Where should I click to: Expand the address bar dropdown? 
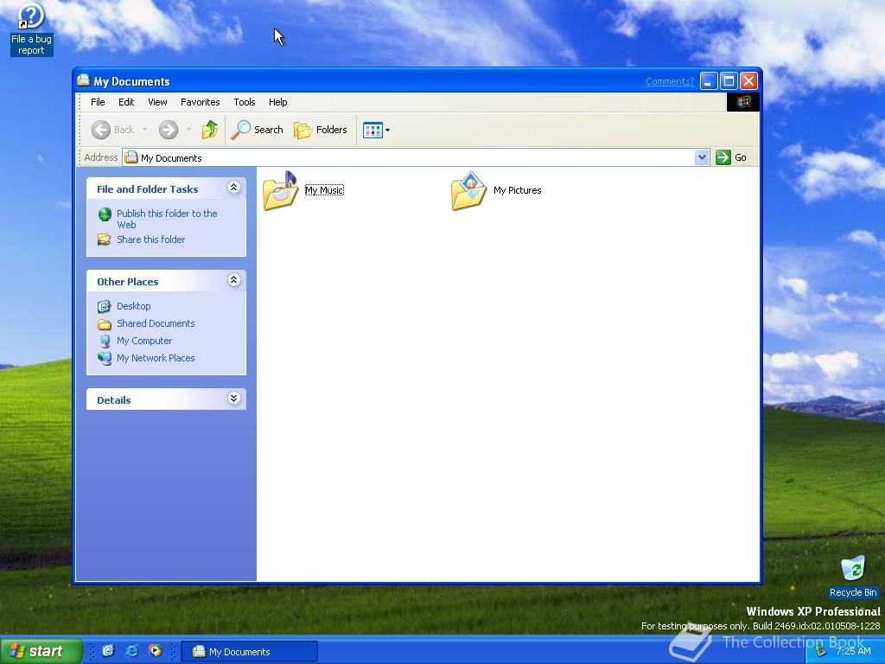702,157
